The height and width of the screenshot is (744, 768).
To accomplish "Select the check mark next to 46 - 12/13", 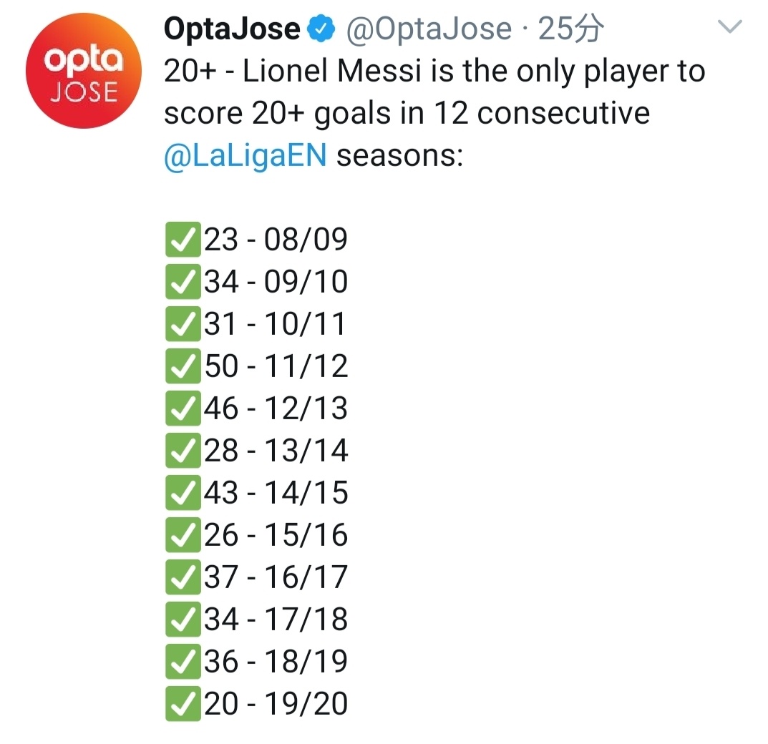I will tap(183, 408).
